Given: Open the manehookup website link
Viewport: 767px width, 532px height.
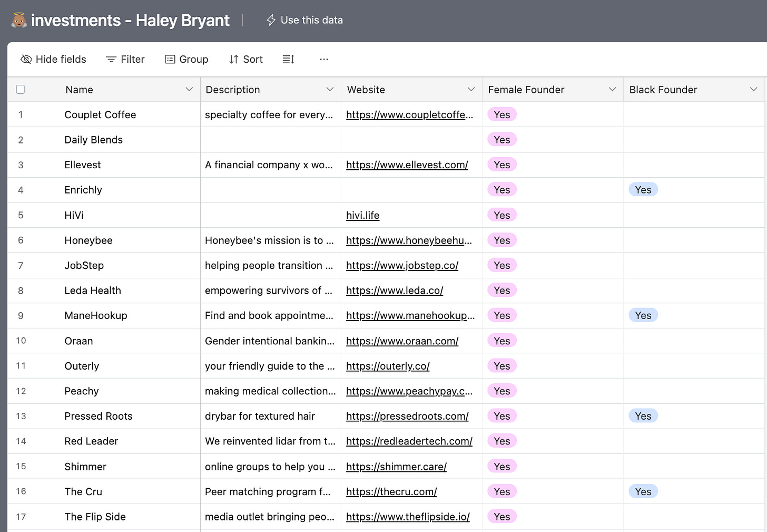Looking at the screenshot, I should [x=410, y=315].
